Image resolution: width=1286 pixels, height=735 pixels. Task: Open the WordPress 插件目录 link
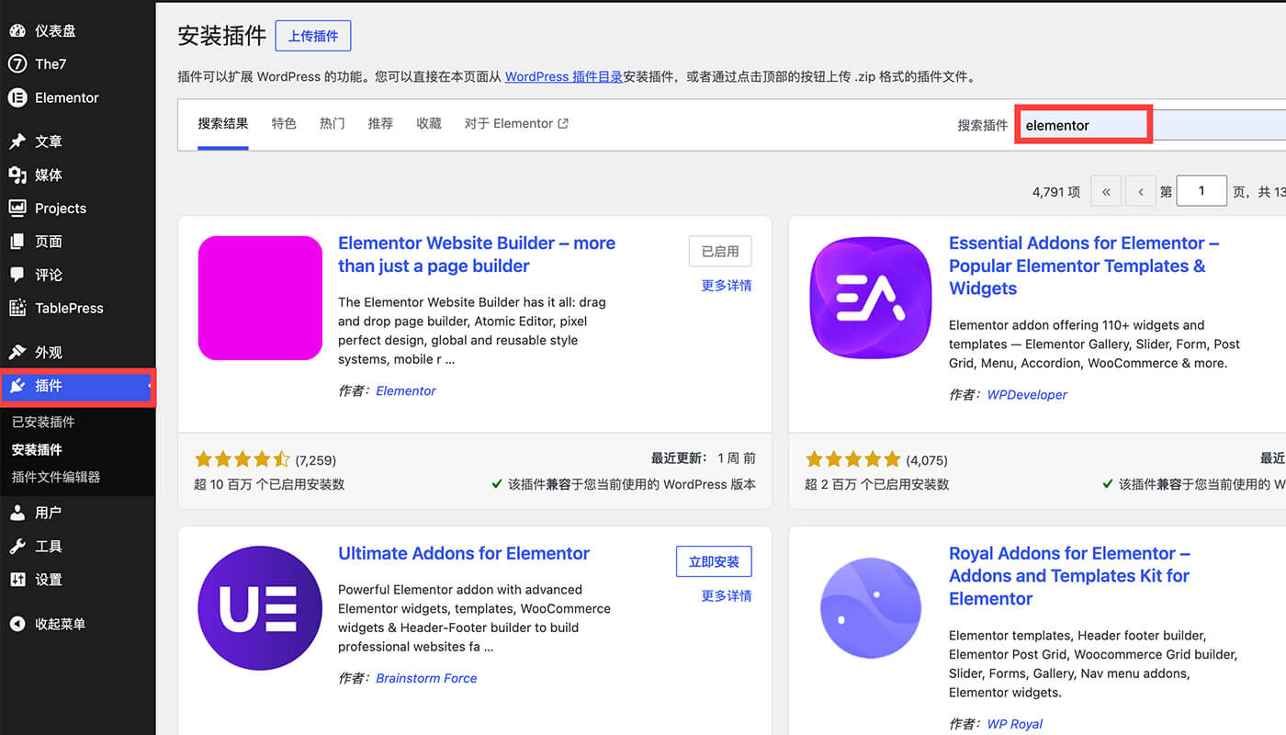click(x=564, y=77)
